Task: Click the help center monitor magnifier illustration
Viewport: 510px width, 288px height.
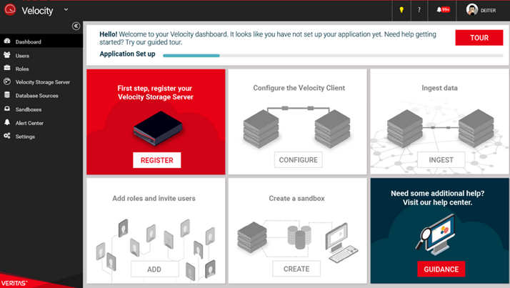Action: tap(436, 234)
